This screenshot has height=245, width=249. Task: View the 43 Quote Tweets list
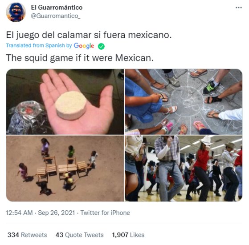79,235
